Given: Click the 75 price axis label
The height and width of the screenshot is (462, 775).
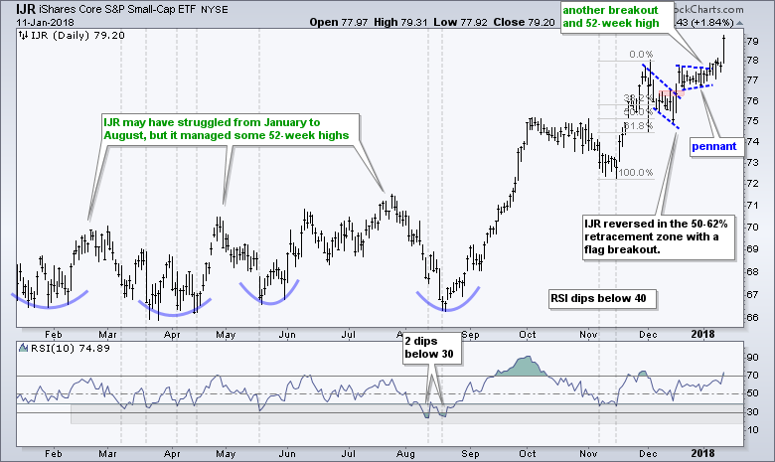Looking at the screenshot, I should (x=752, y=120).
